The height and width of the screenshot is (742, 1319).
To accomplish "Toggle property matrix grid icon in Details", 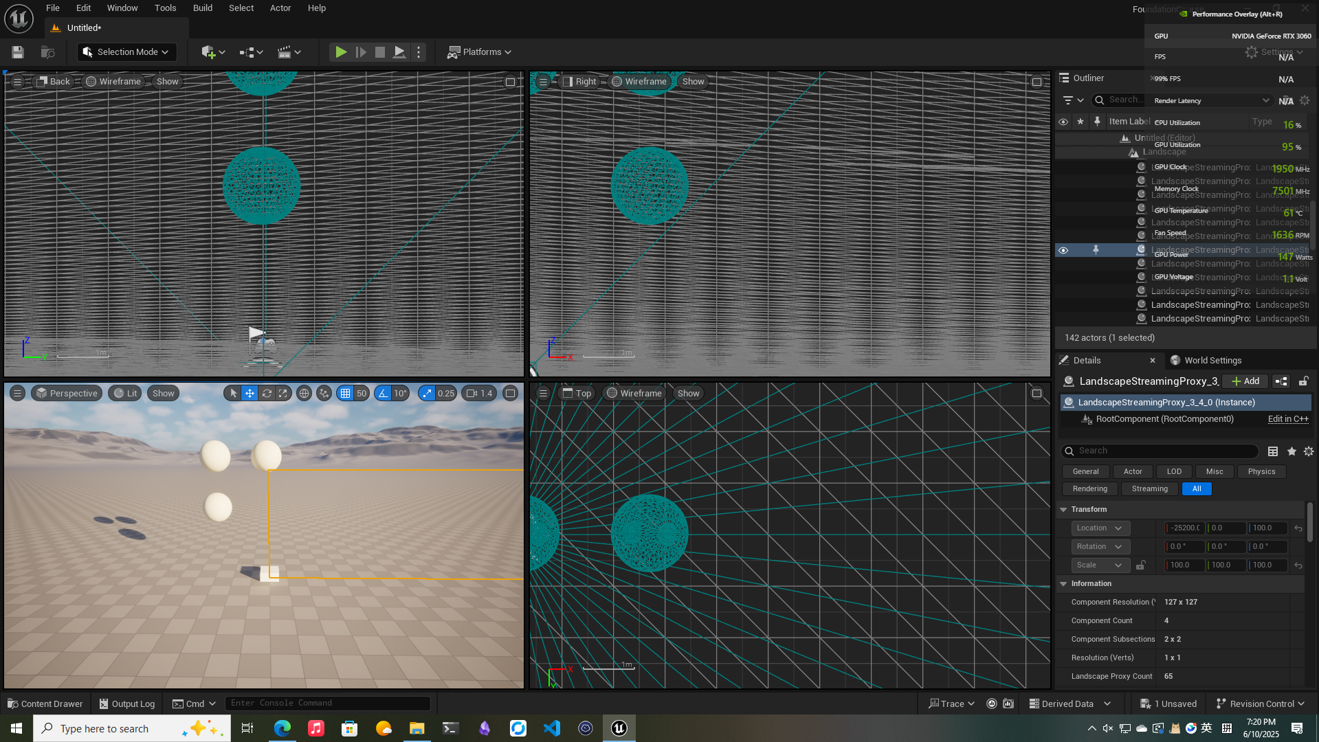I will click(x=1273, y=451).
